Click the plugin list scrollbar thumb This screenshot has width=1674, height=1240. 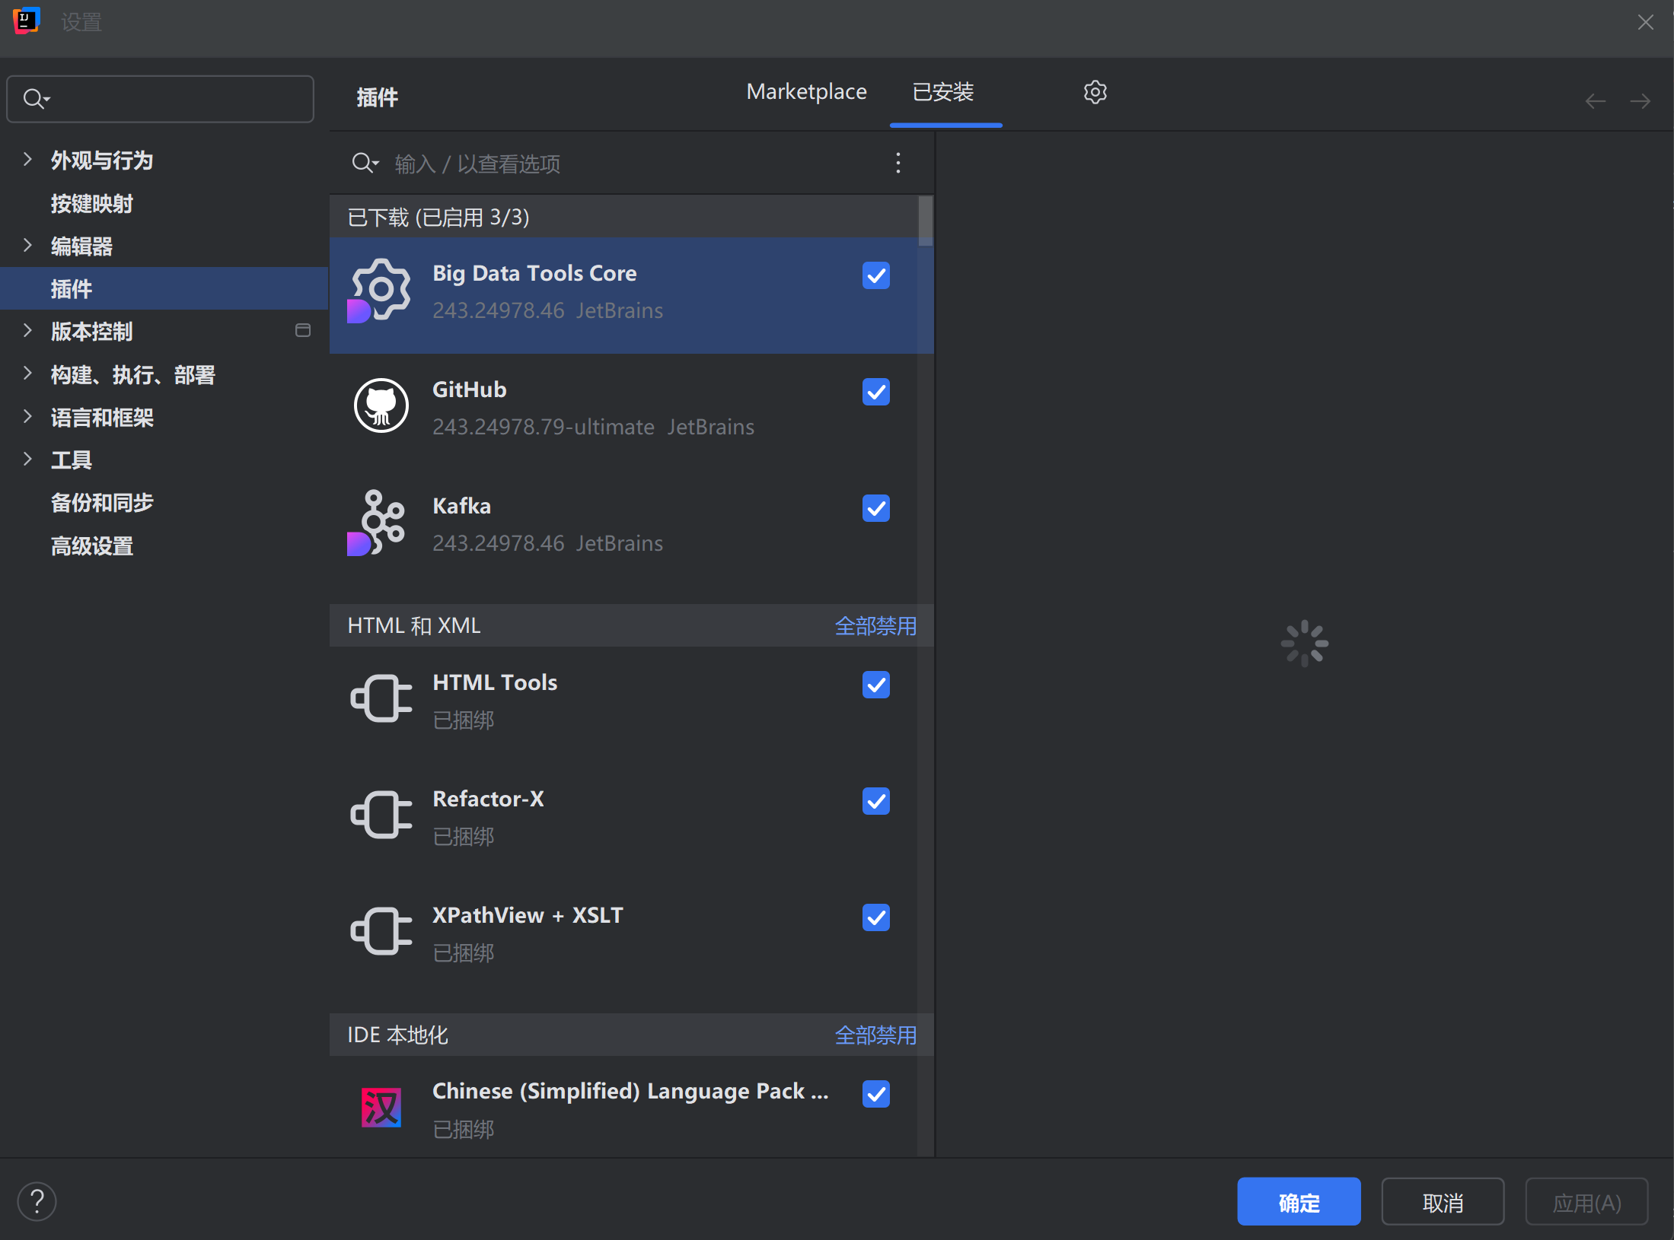(926, 221)
